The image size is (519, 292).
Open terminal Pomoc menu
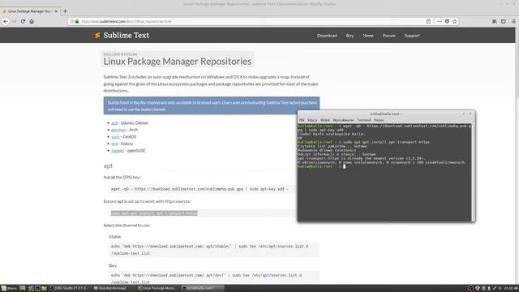pos(379,120)
